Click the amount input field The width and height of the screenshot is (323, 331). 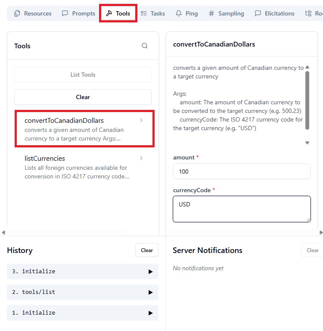point(242,171)
